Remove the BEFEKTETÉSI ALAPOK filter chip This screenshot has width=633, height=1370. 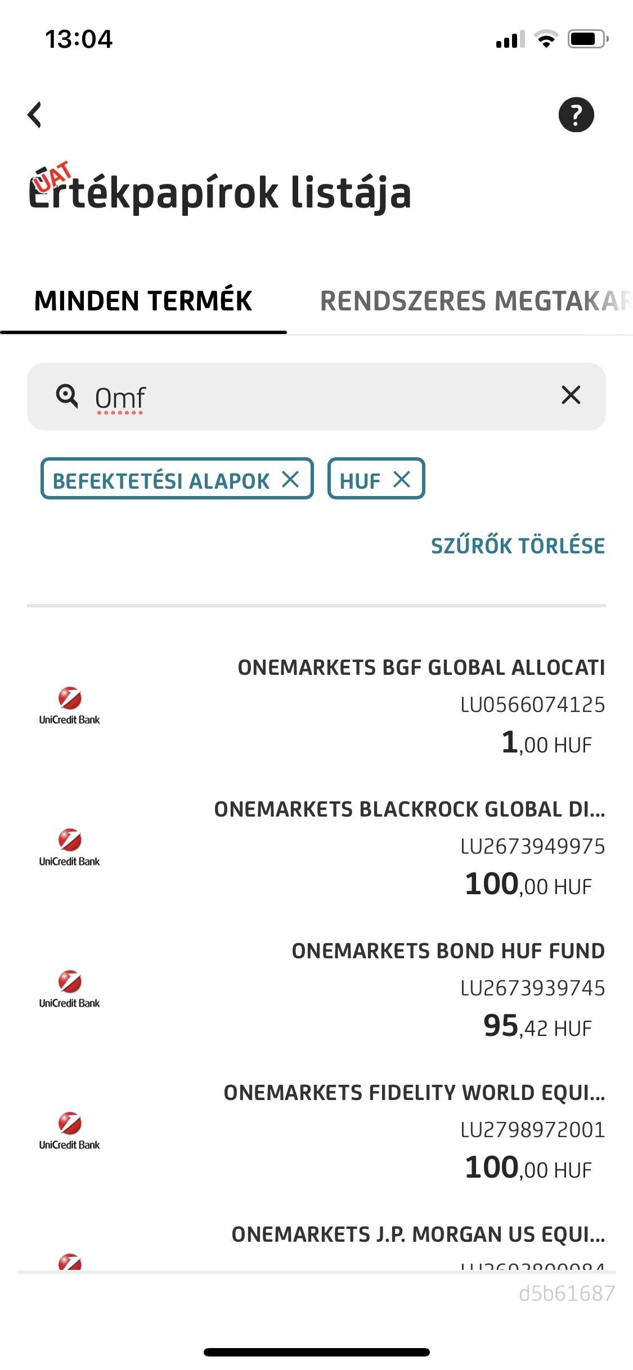click(x=290, y=480)
